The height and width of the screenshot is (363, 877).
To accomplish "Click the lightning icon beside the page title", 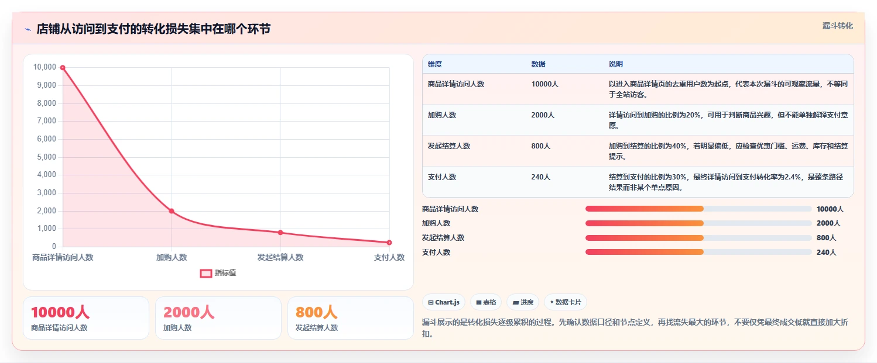I will coord(28,29).
